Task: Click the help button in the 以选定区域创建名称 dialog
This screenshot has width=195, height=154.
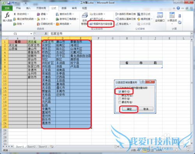Action: (x=143, y=82)
